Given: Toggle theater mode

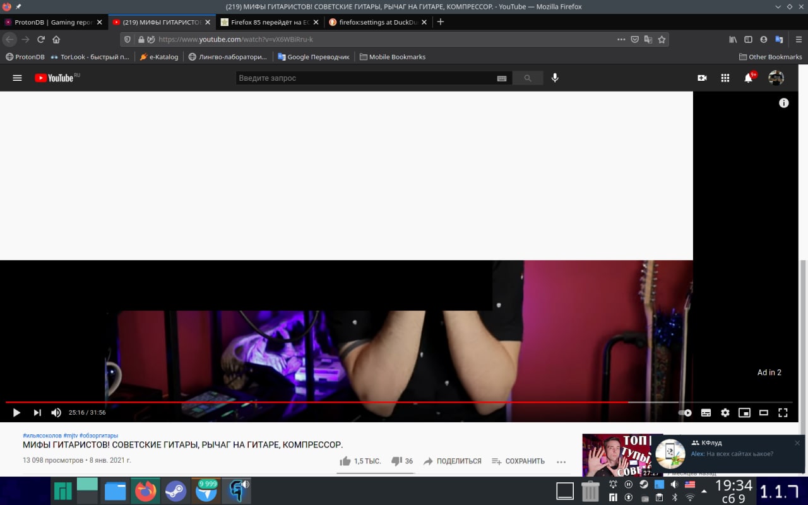Looking at the screenshot, I should [764, 413].
